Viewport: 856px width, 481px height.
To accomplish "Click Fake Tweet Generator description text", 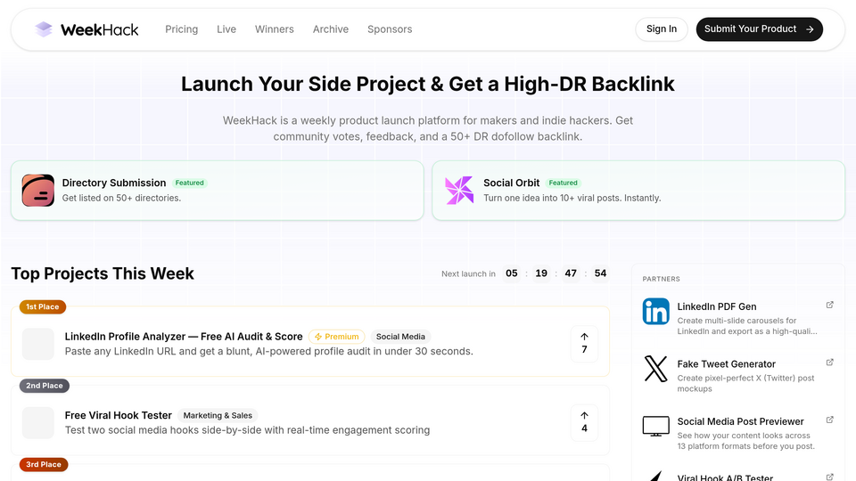I will tap(745, 383).
